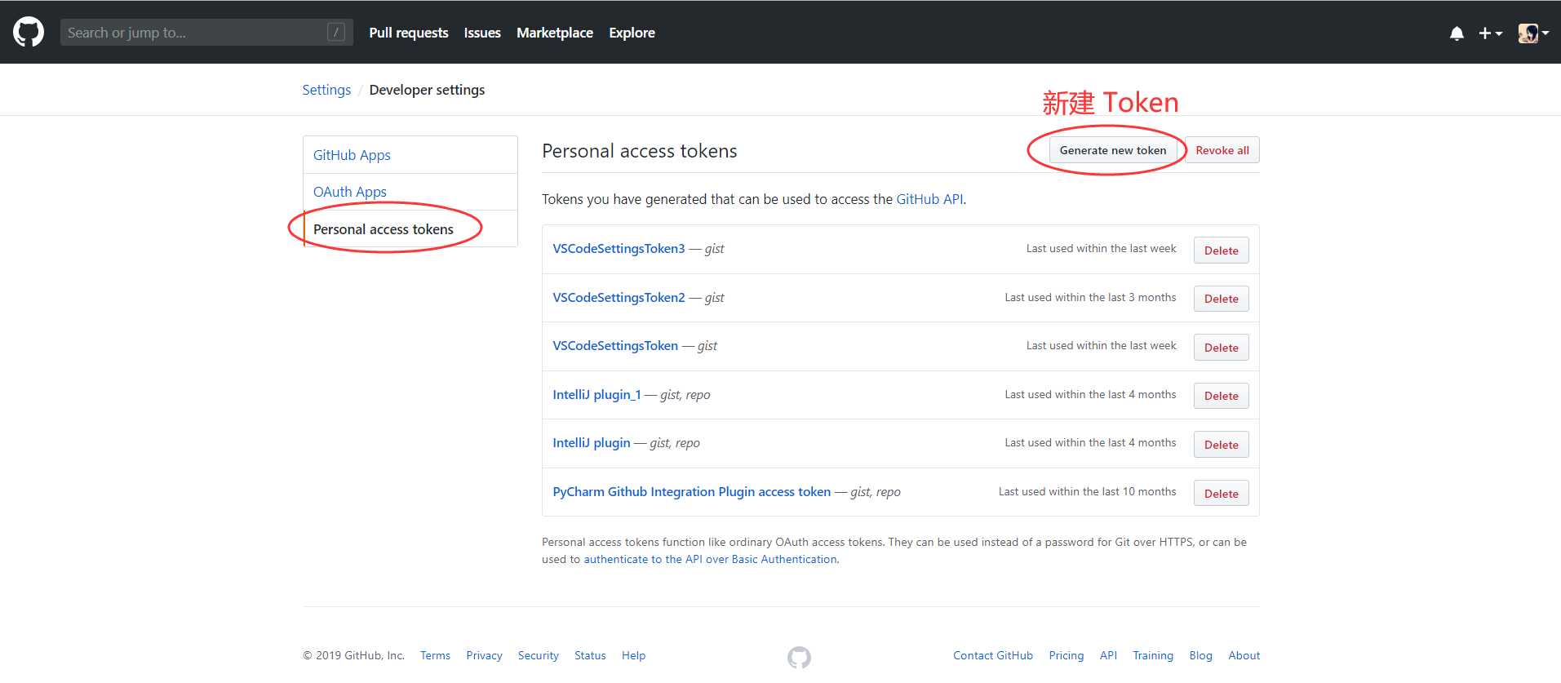Click Generate new token button
This screenshot has height=683, width=1561.
click(x=1113, y=150)
